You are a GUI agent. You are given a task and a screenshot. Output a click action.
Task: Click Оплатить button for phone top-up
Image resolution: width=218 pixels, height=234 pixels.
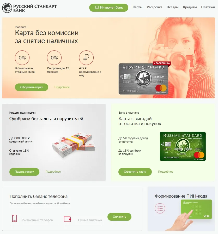pyautogui.click(x=119, y=217)
